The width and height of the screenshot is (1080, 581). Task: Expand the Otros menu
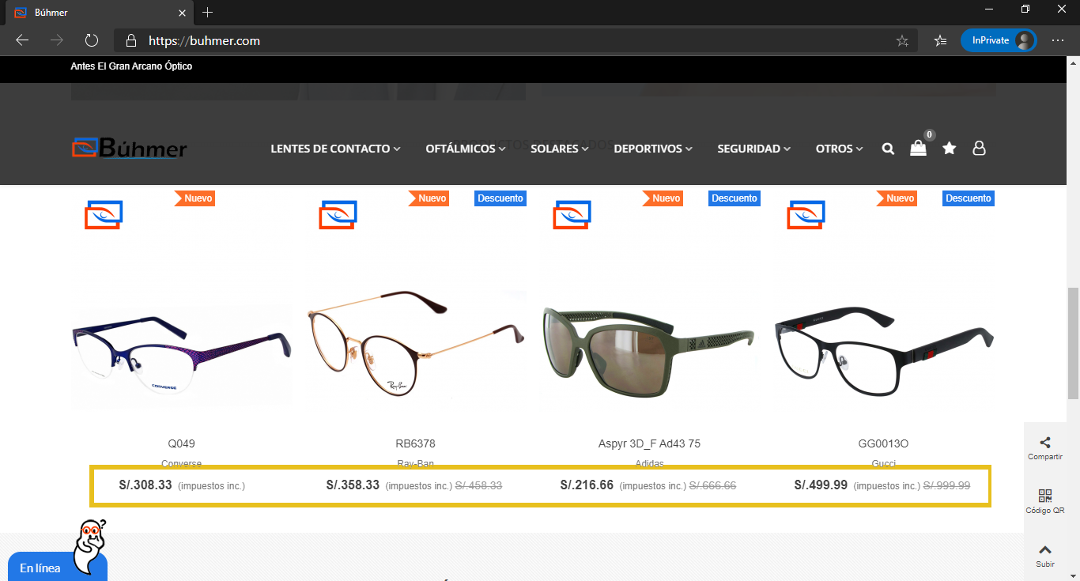pos(839,149)
